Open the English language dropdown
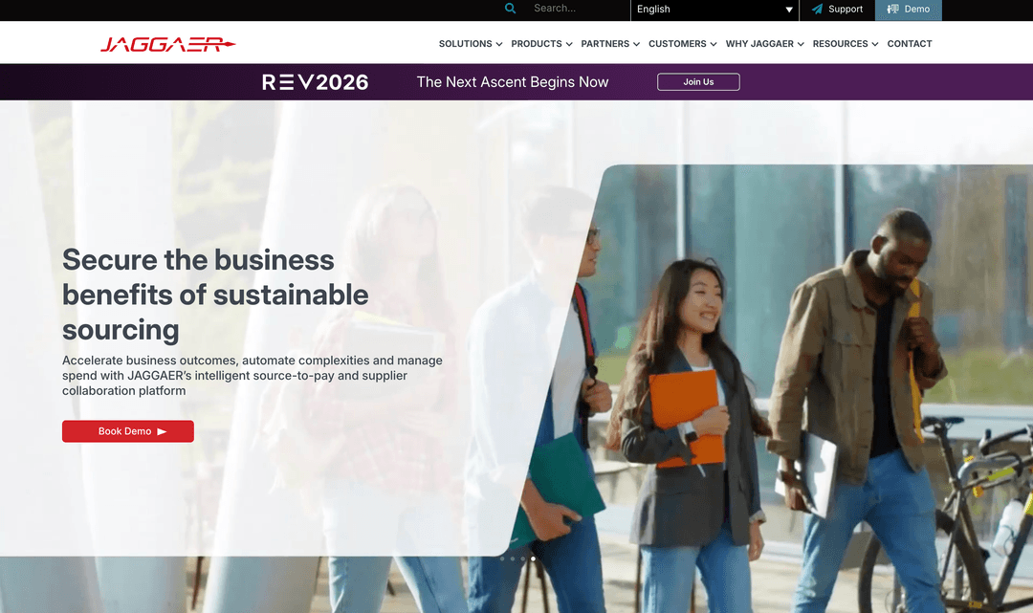 tap(714, 10)
